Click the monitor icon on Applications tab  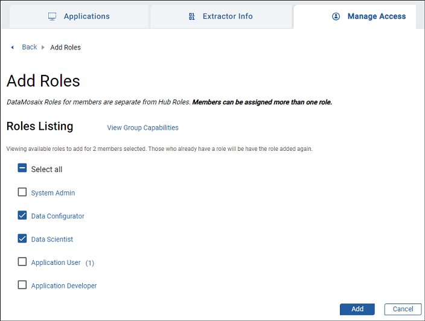(53, 16)
